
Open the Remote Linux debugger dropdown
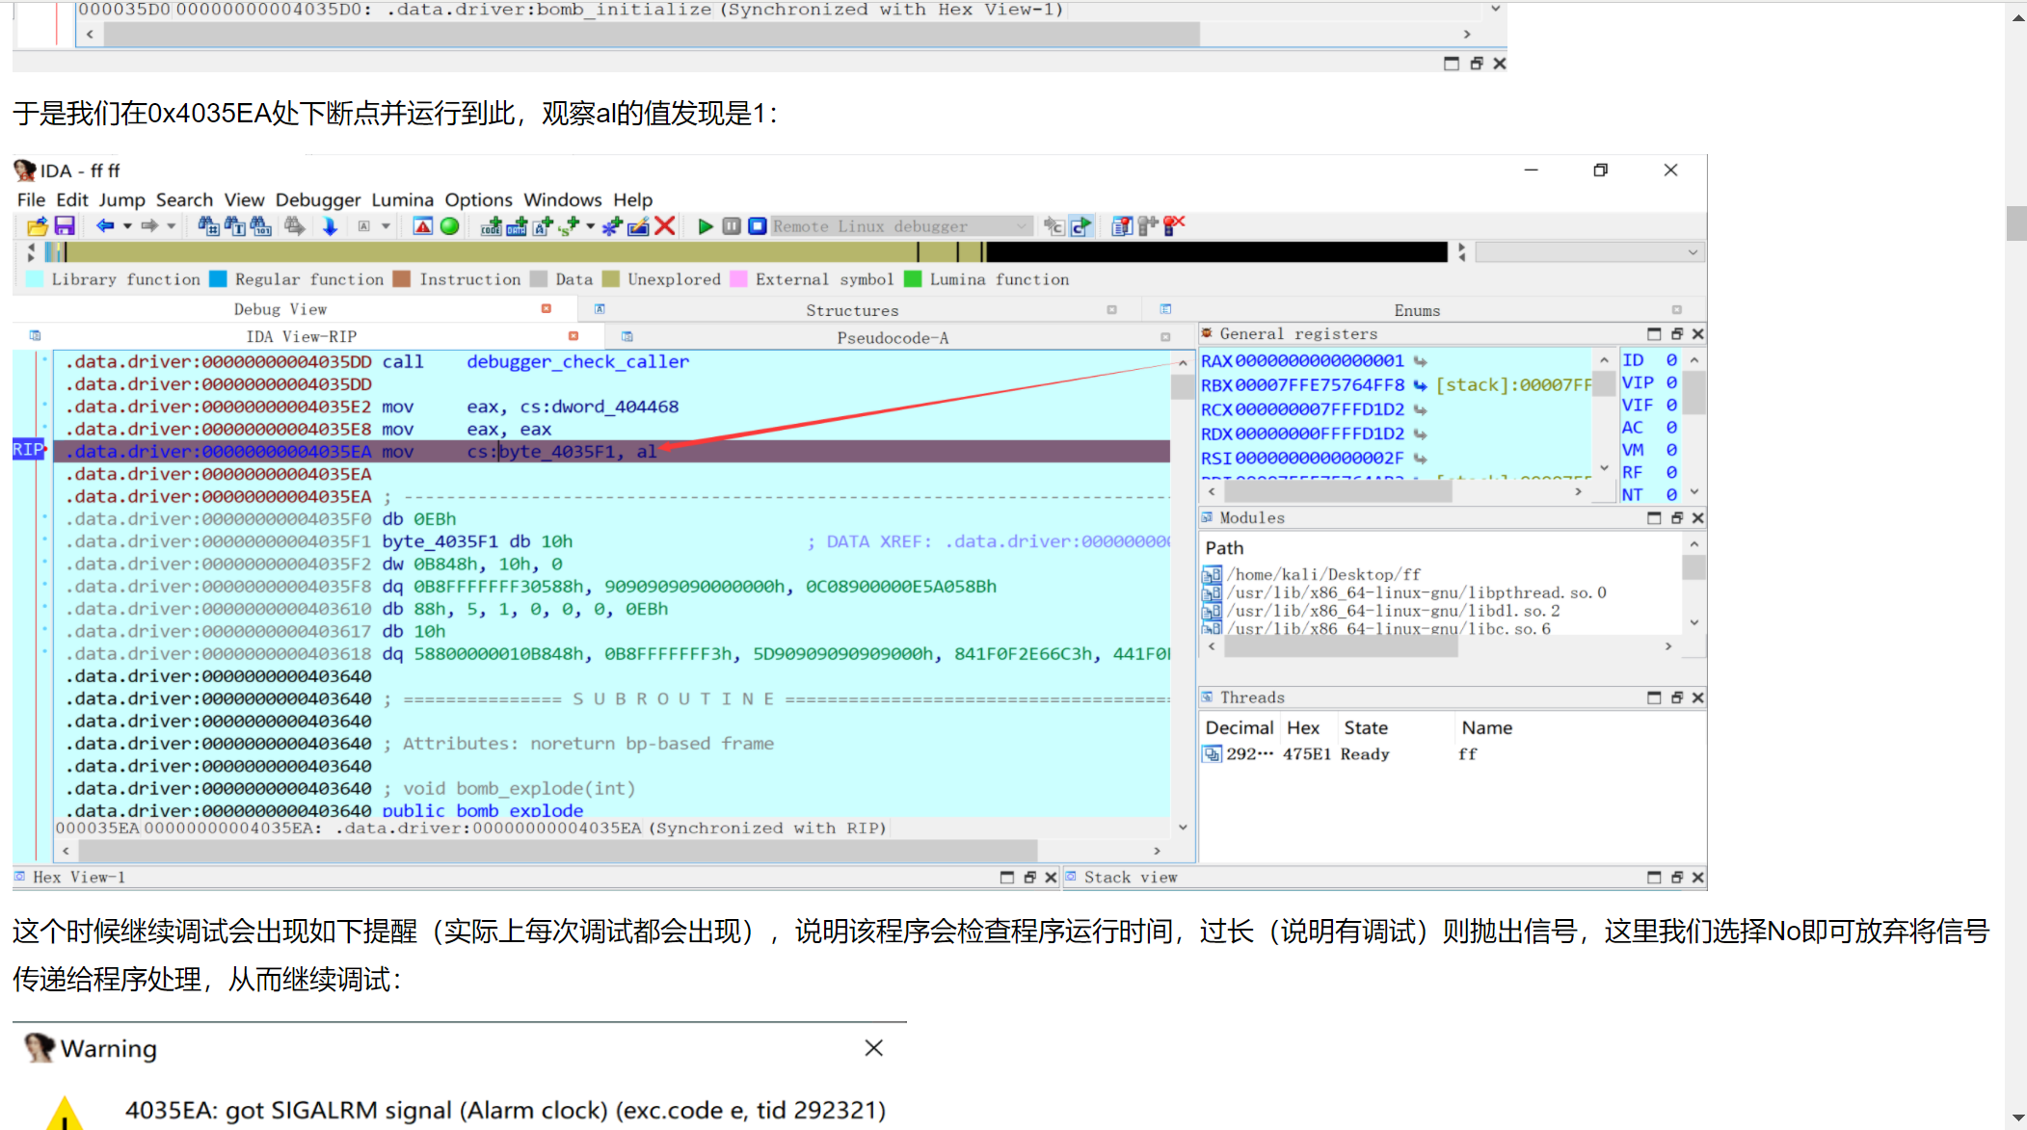(x=1022, y=226)
